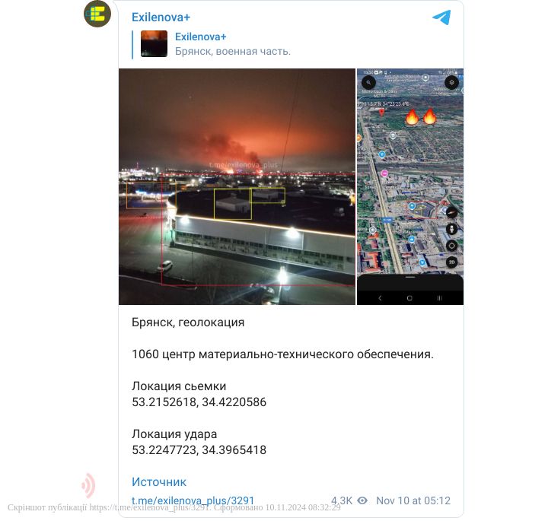Click the views eye icon beside 4.3K
Screen dimensions: 548x521
click(362, 500)
